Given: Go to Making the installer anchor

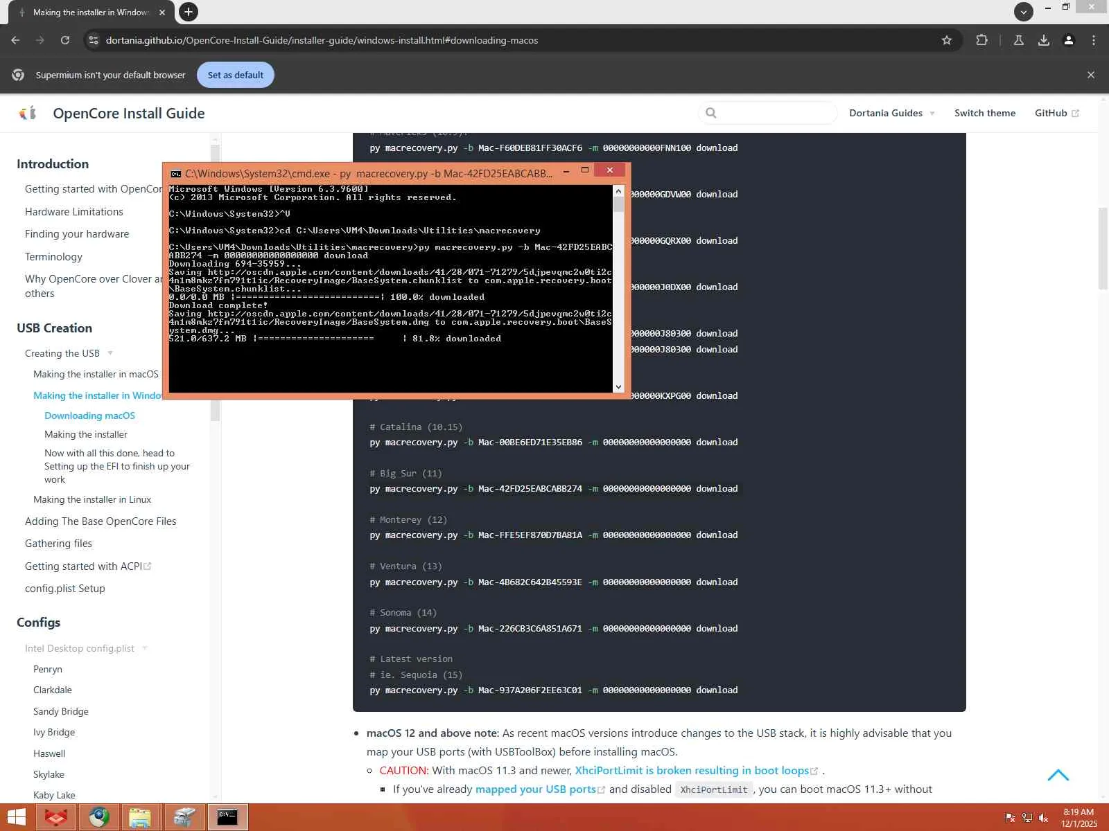Looking at the screenshot, I should tap(86, 434).
